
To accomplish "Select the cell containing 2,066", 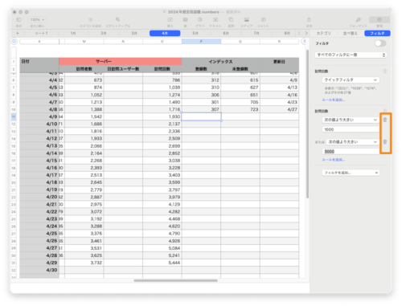I will [x=84, y=146].
